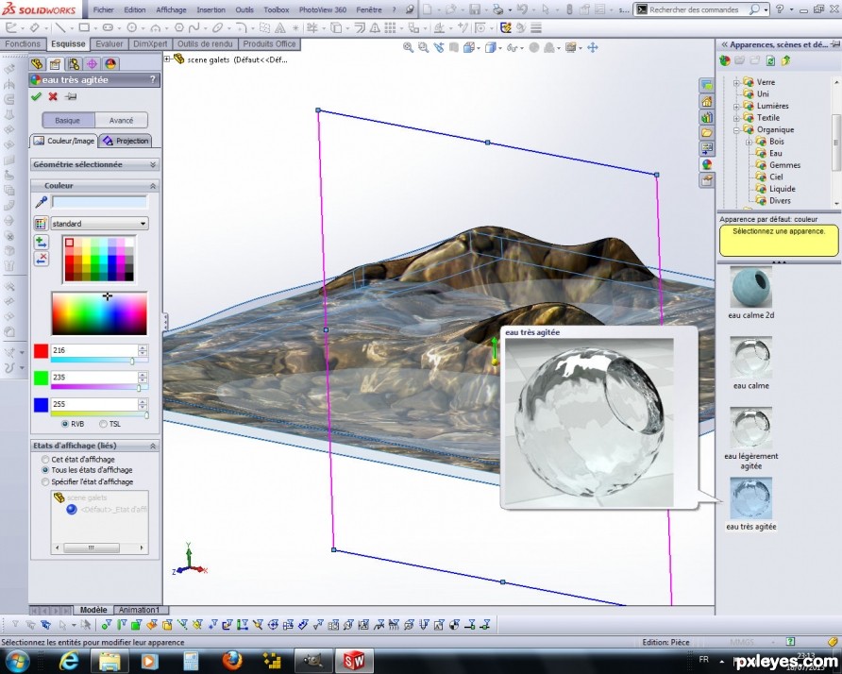This screenshot has height=674, width=842.
Task: Pin the eau très agitée property panel
Action: [x=71, y=96]
